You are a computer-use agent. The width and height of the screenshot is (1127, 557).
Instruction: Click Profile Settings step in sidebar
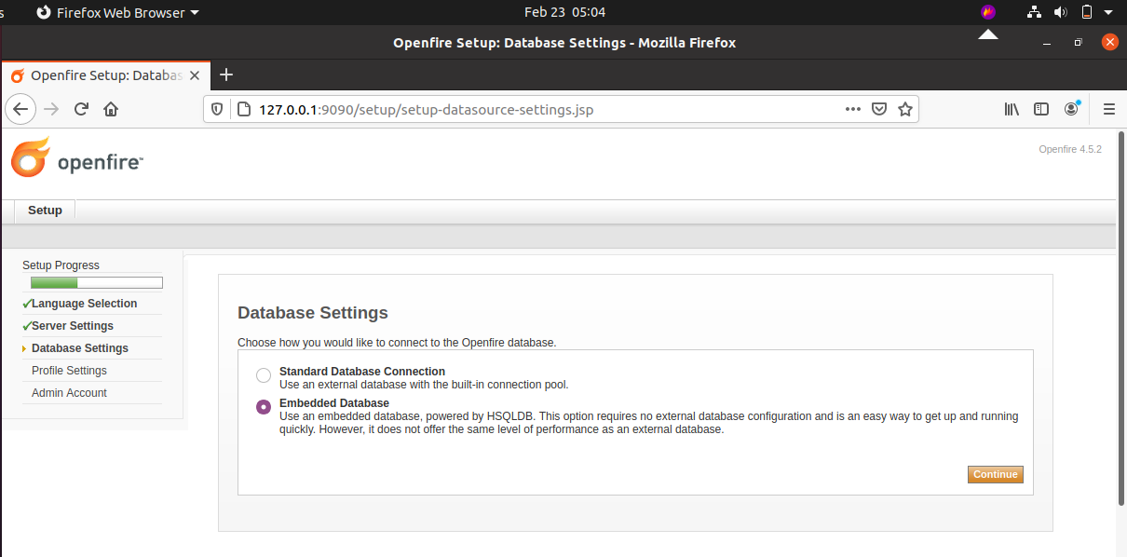[x=69, y=371]
